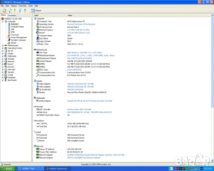Expand the Motherboard tree node
Viewport: 214px width, 171px height.
click(2, 45)
